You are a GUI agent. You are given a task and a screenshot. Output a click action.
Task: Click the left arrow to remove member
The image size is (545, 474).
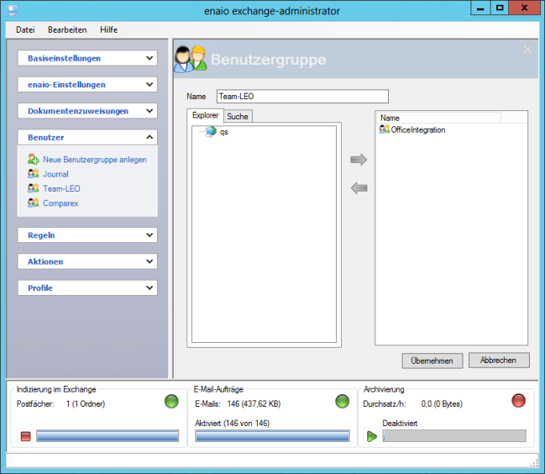tap(359, 188)
